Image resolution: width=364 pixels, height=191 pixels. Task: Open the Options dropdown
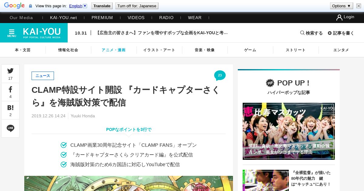[342, 6]
